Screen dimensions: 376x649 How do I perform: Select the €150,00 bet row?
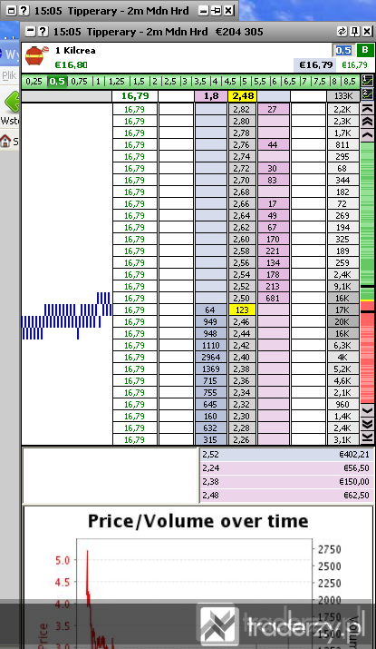click(x=286, y=481)
